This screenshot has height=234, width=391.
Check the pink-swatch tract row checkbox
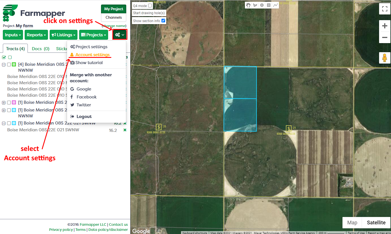[9, 102]
